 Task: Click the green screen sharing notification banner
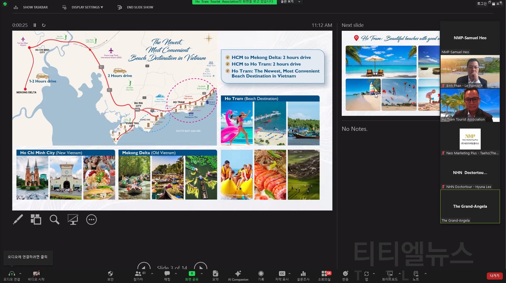pos(234,2)
